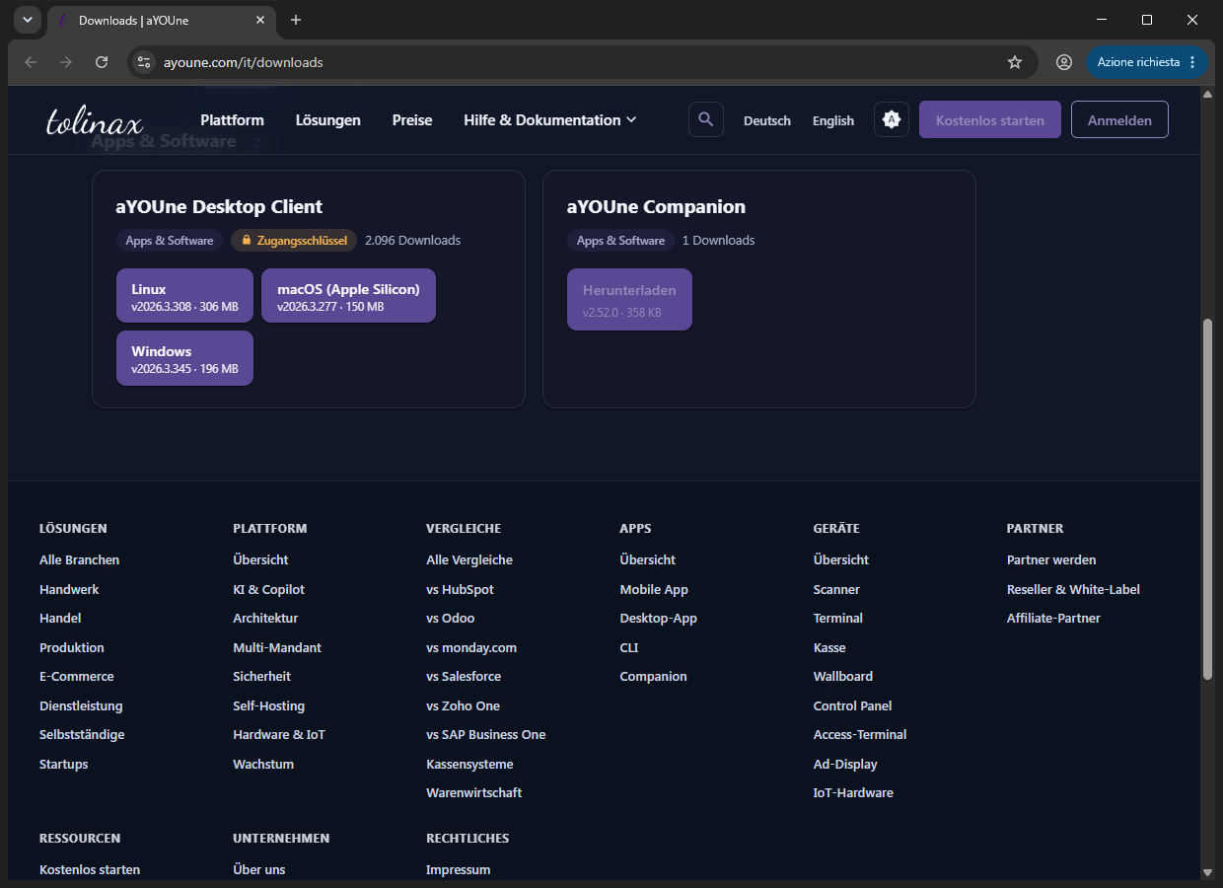Viewport: 1223px width, 888px height.
Task: Switch language to English
Action: [833, 120]
